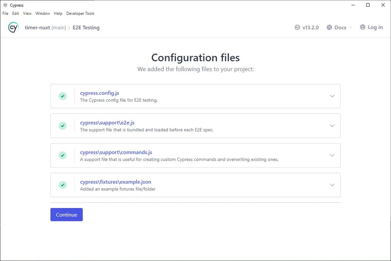Click the green check icon beside cypress.config.js
Image resolution: width=391 pixels, height=261 pixels.
click(63, 96)
